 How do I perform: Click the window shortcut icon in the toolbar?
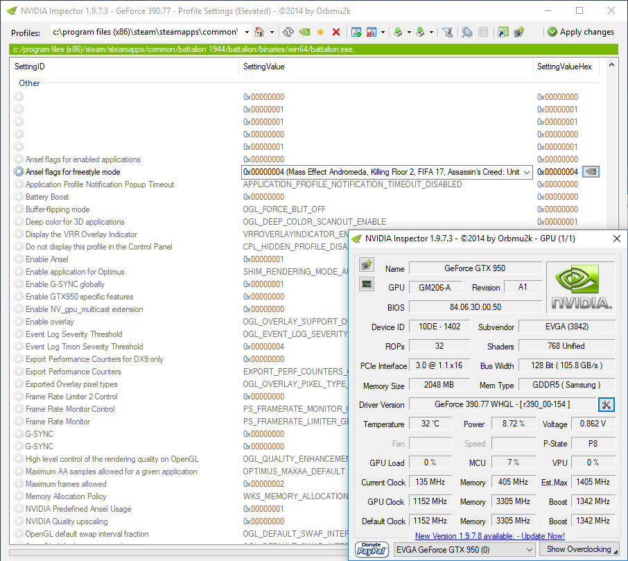click(x=503, y=32)
